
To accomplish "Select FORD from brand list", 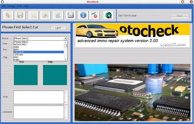I will pyautogui.click(x=39, y=60).
